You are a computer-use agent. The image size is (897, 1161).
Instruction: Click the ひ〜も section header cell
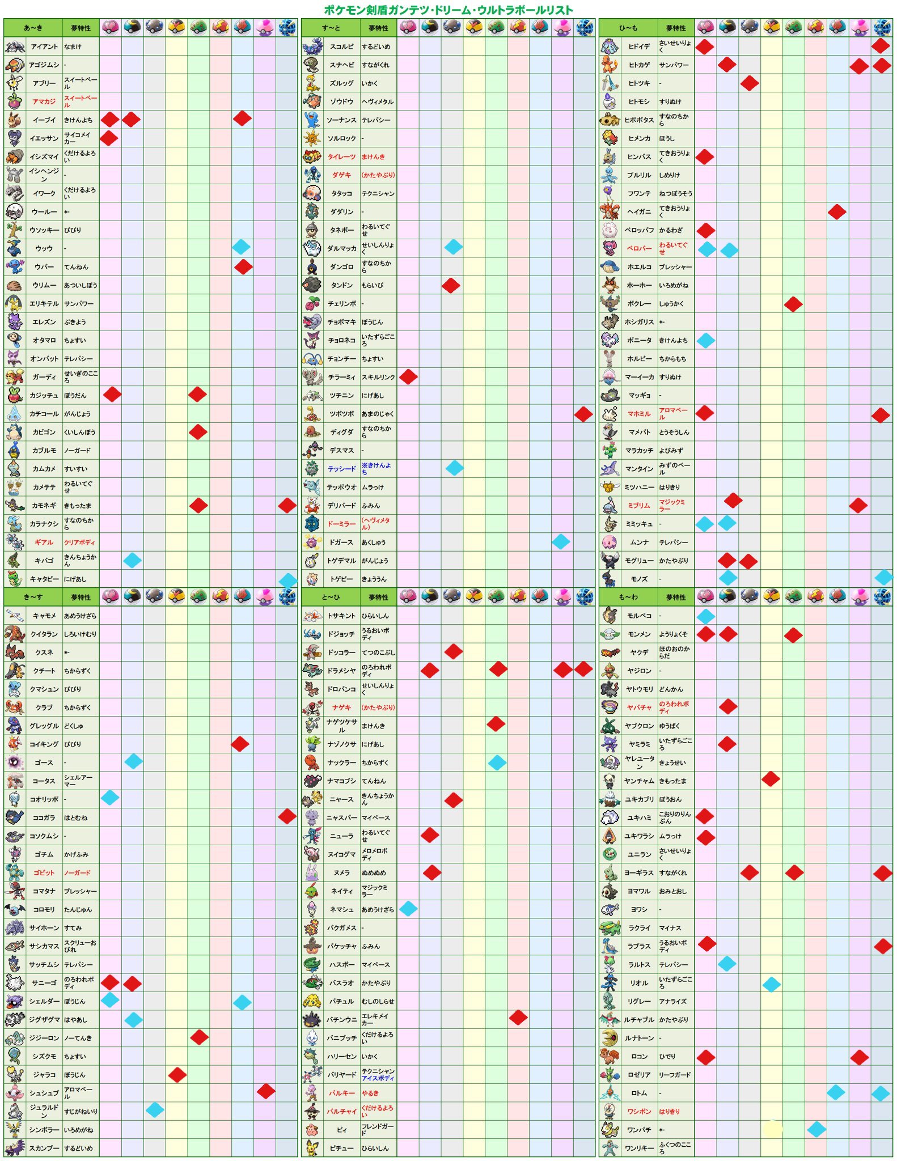628,28
